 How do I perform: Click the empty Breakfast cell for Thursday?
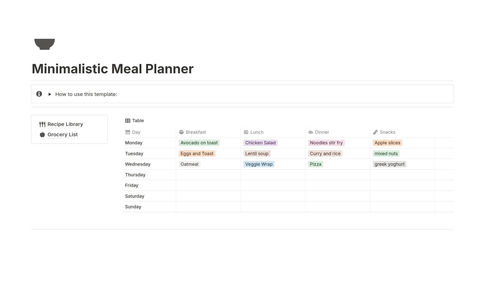(208, 175)
